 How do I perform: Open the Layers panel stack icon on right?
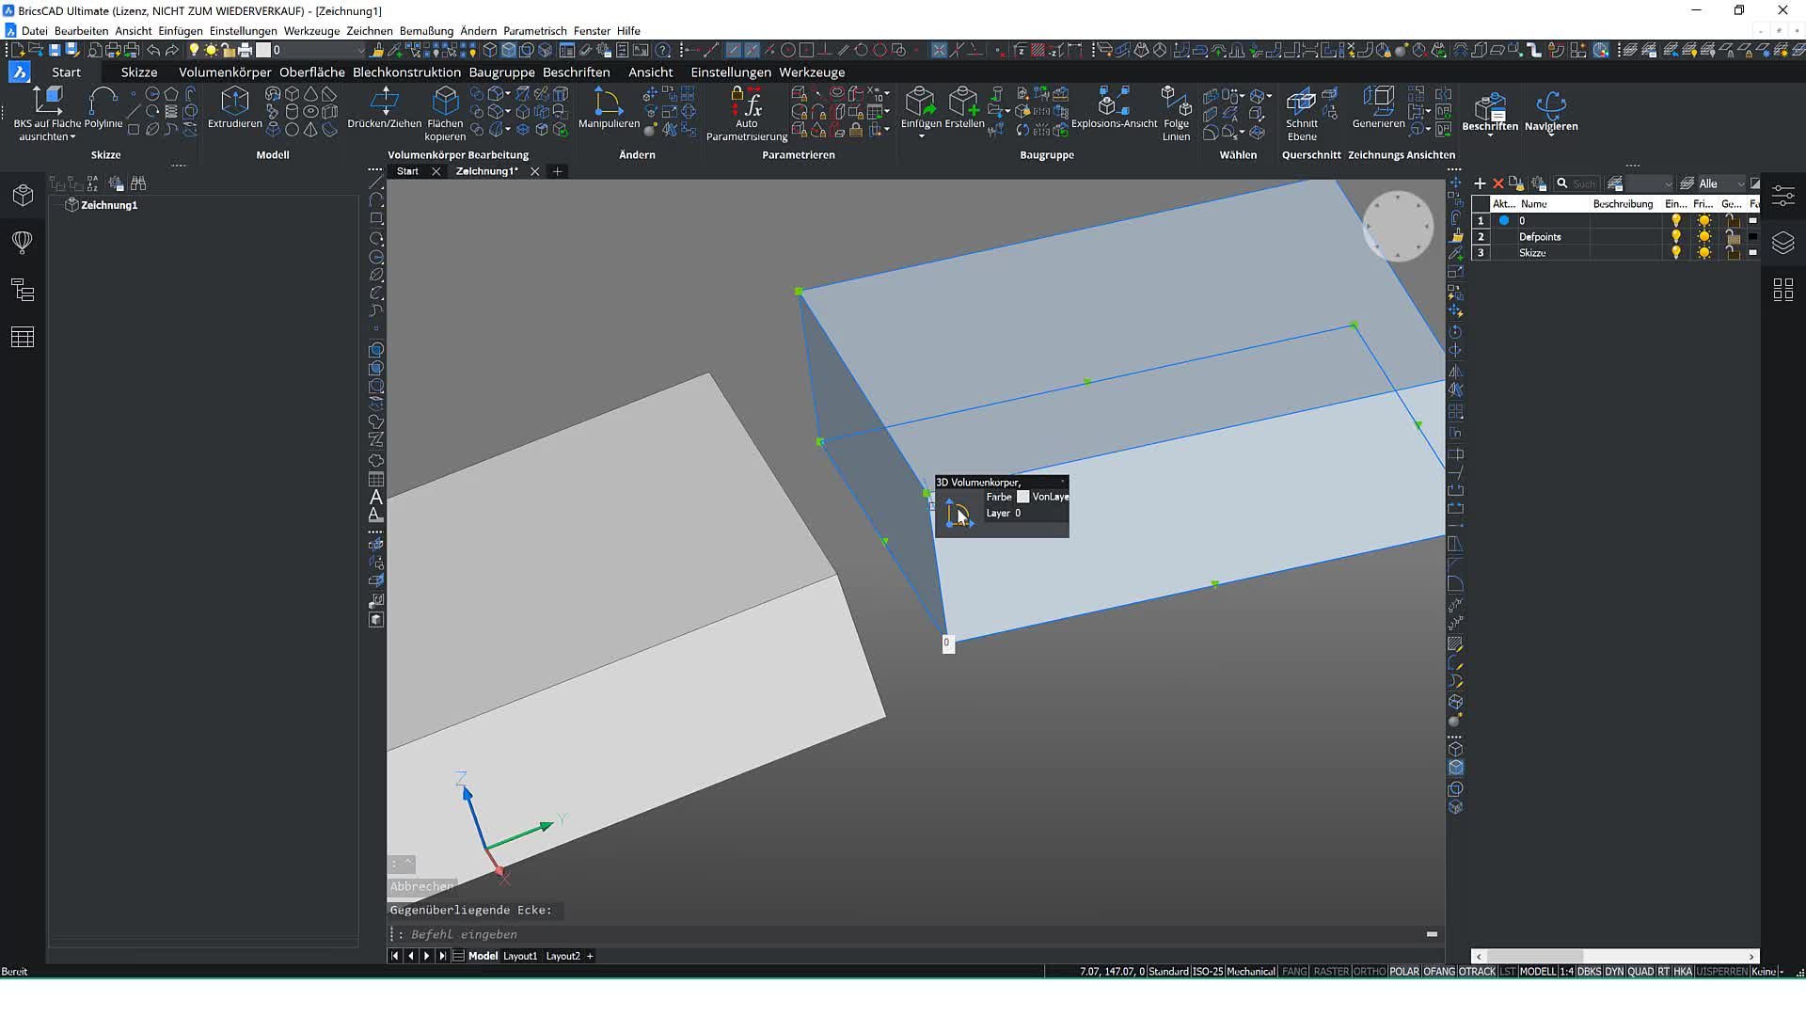coord(1783,243)
